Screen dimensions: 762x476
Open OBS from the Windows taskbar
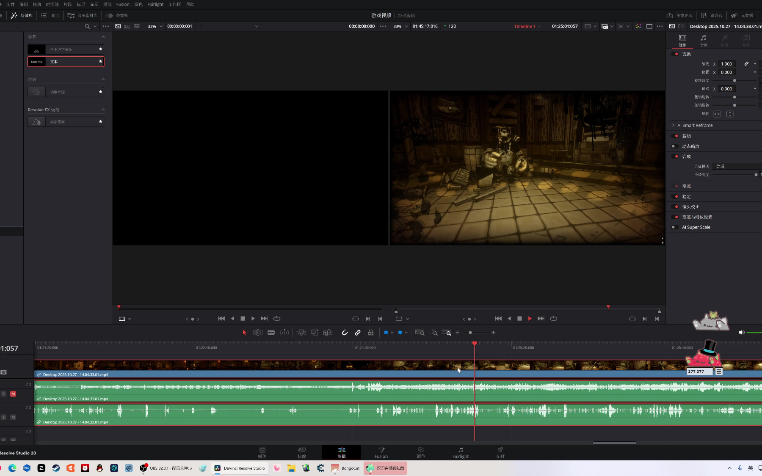click(x=166, y=468)
